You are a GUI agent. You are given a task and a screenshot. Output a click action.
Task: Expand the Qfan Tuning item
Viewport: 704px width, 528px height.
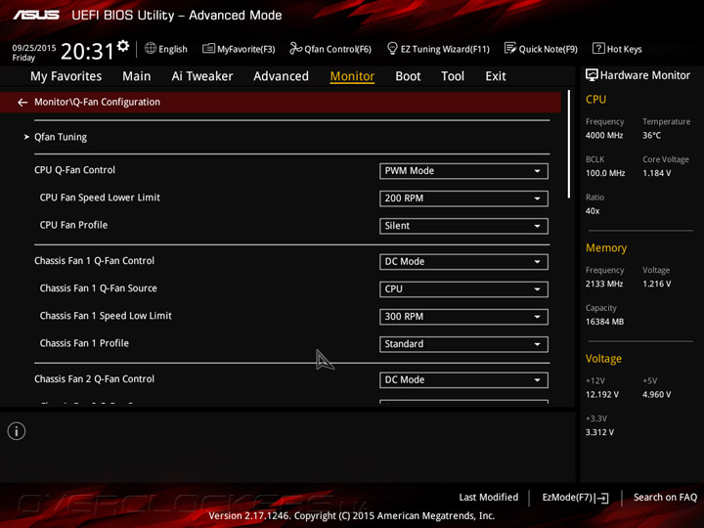coord(61,137)
